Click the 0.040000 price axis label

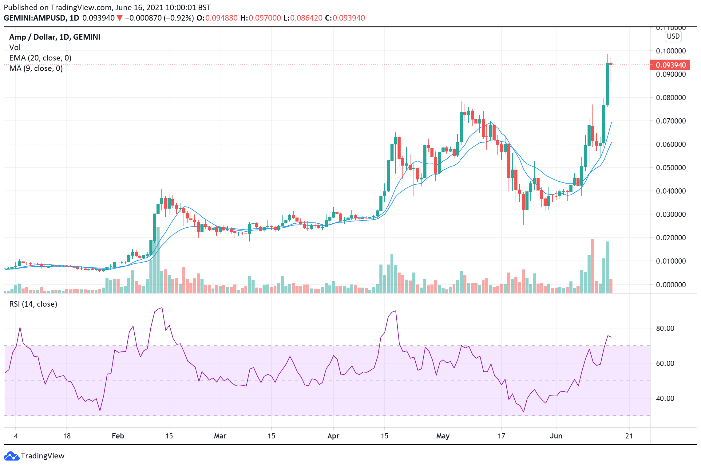click(671, 191)
